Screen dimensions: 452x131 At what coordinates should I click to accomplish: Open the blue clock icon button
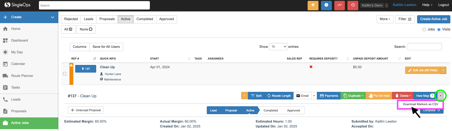pos(326,5)
